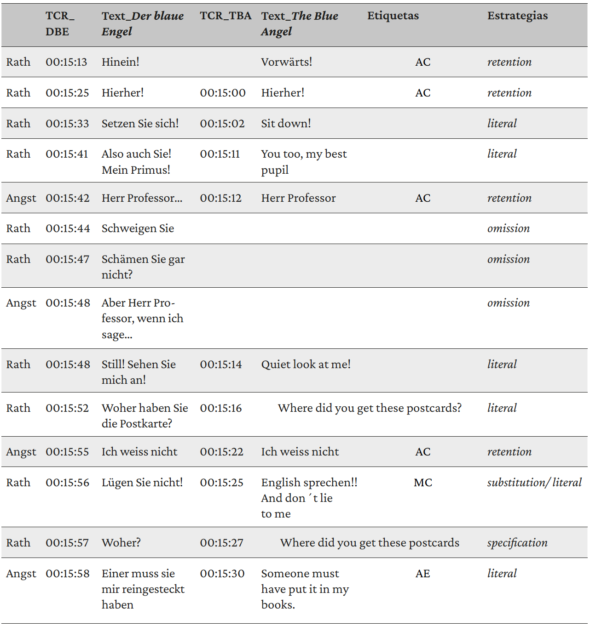Click 'You too, my best pupil' text
The height and width of the screenshot is (626, 590).
[x=304, y=162]
